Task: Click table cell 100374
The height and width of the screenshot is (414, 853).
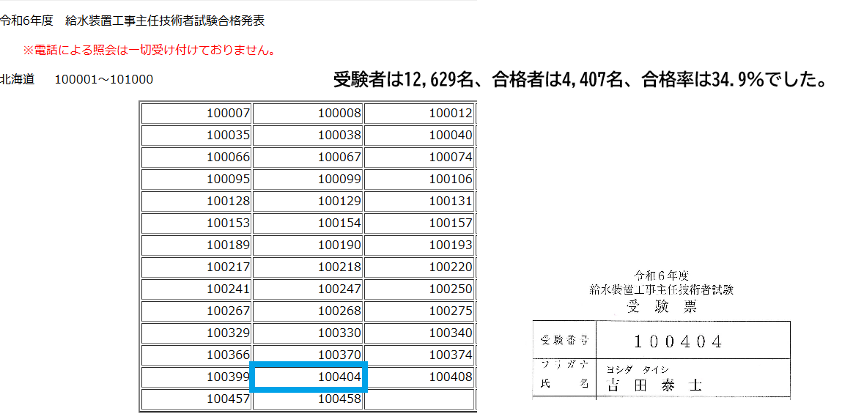Action: click(x=419, y=355)
